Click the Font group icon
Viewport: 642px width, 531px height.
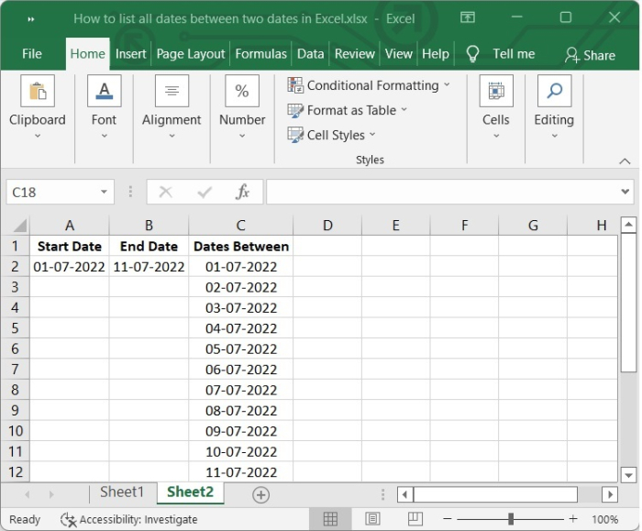click(104, 92)
